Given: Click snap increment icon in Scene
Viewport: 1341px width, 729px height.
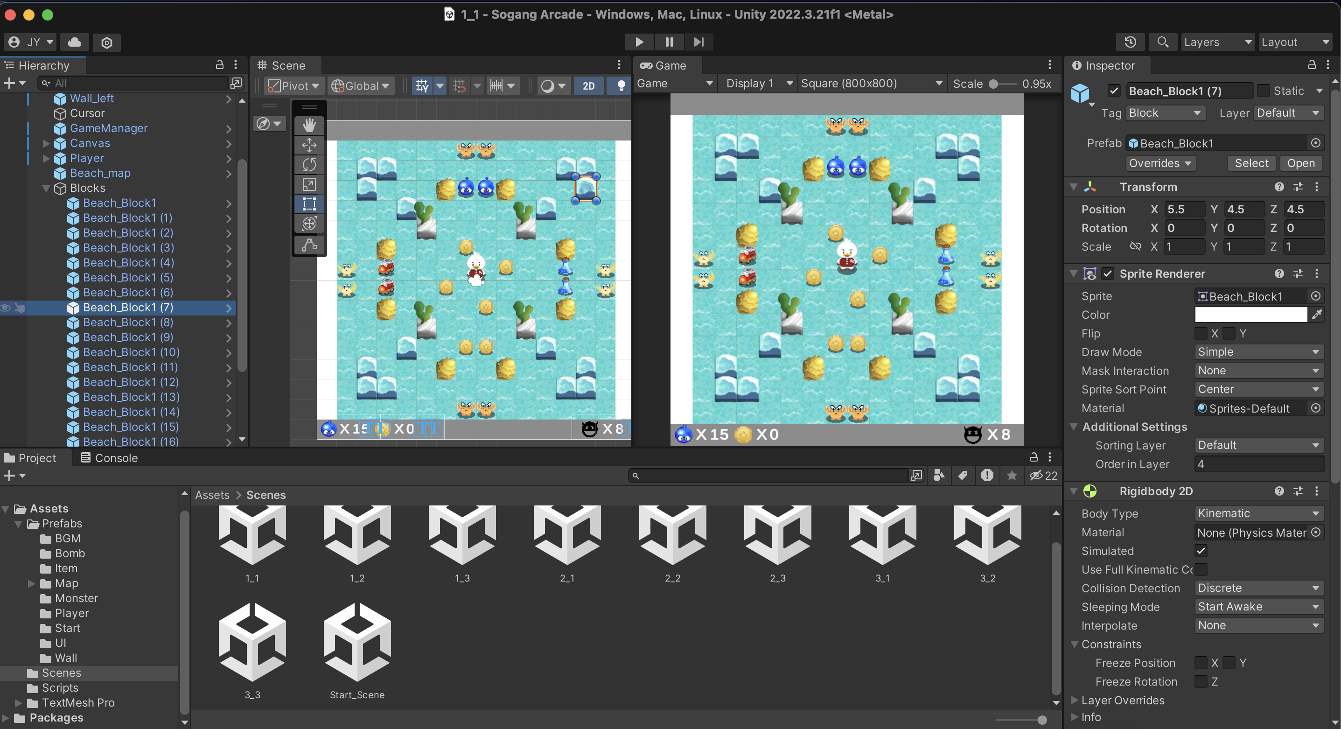Looking at the screenshot, I should (496, 86).
